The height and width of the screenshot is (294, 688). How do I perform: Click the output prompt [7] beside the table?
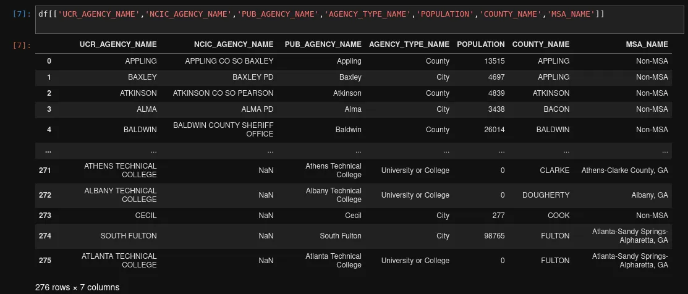(x=21, y=45)
